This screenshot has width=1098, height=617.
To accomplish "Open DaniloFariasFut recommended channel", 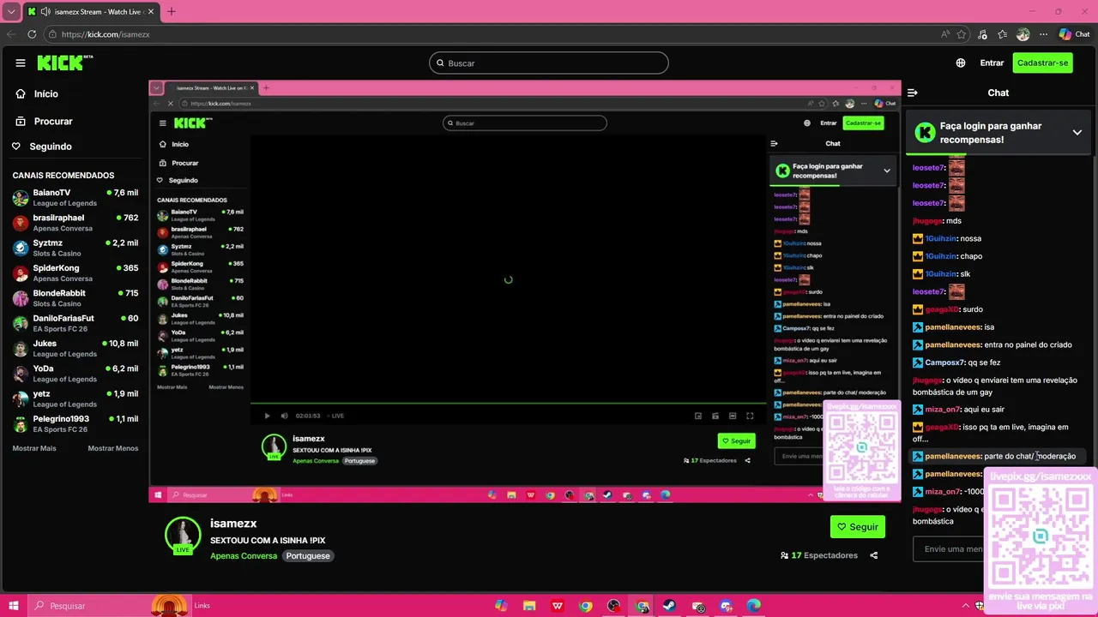I will 75,323.
